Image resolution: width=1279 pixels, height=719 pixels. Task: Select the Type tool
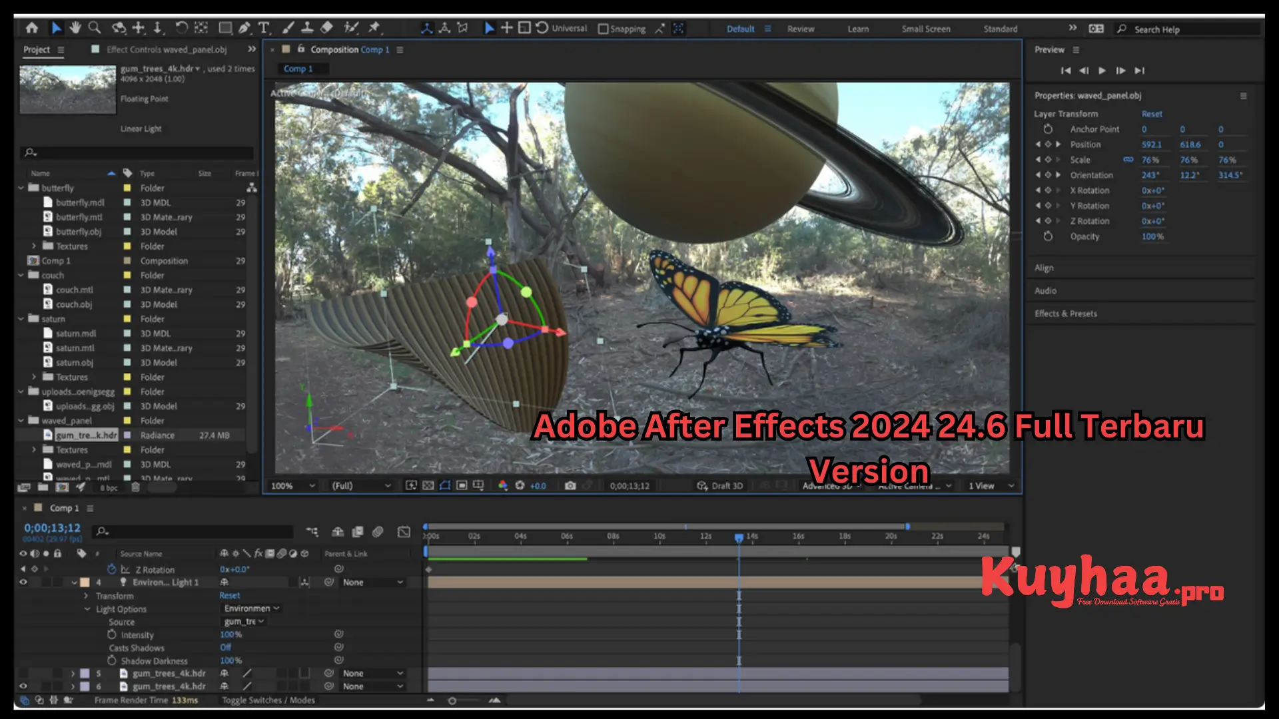264,28
